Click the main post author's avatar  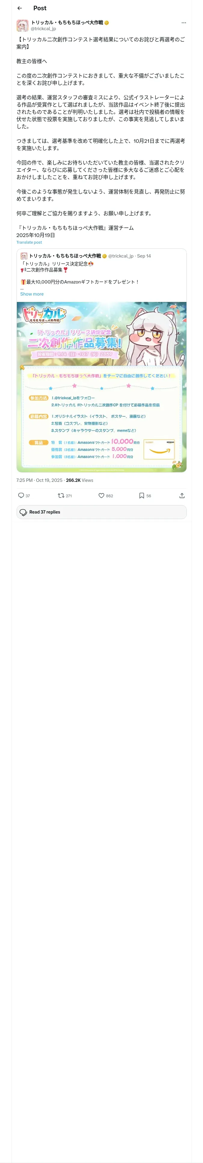pos(23,25)
